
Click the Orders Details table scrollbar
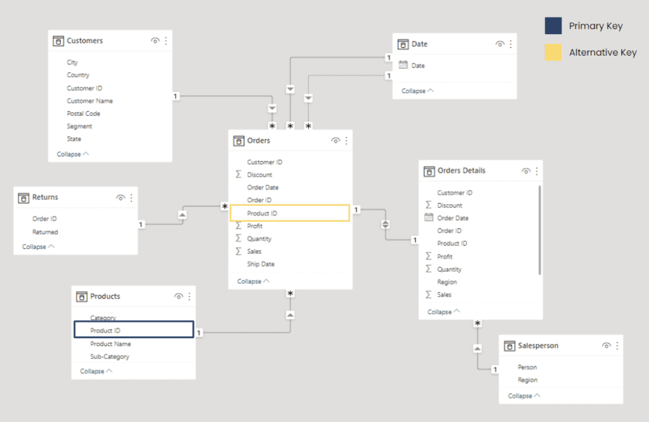[x=540, y=230]
